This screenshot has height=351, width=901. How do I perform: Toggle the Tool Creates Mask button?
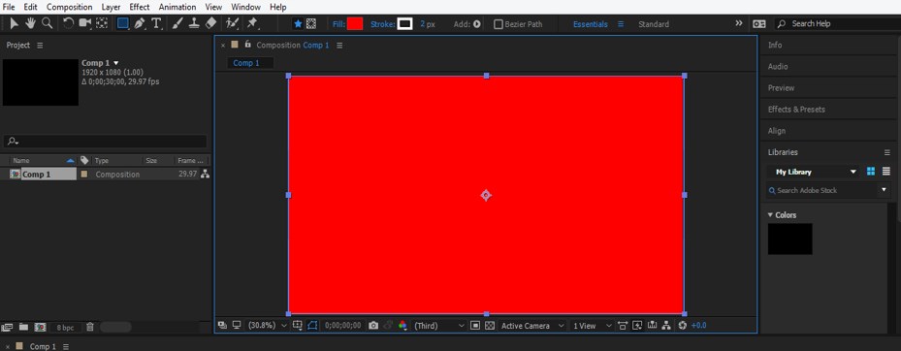pyautogui.click(x=311, y=24)
